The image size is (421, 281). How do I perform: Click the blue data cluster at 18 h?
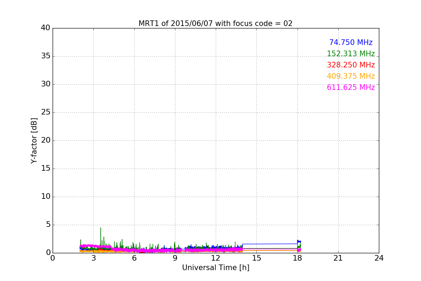click(299, 242)
